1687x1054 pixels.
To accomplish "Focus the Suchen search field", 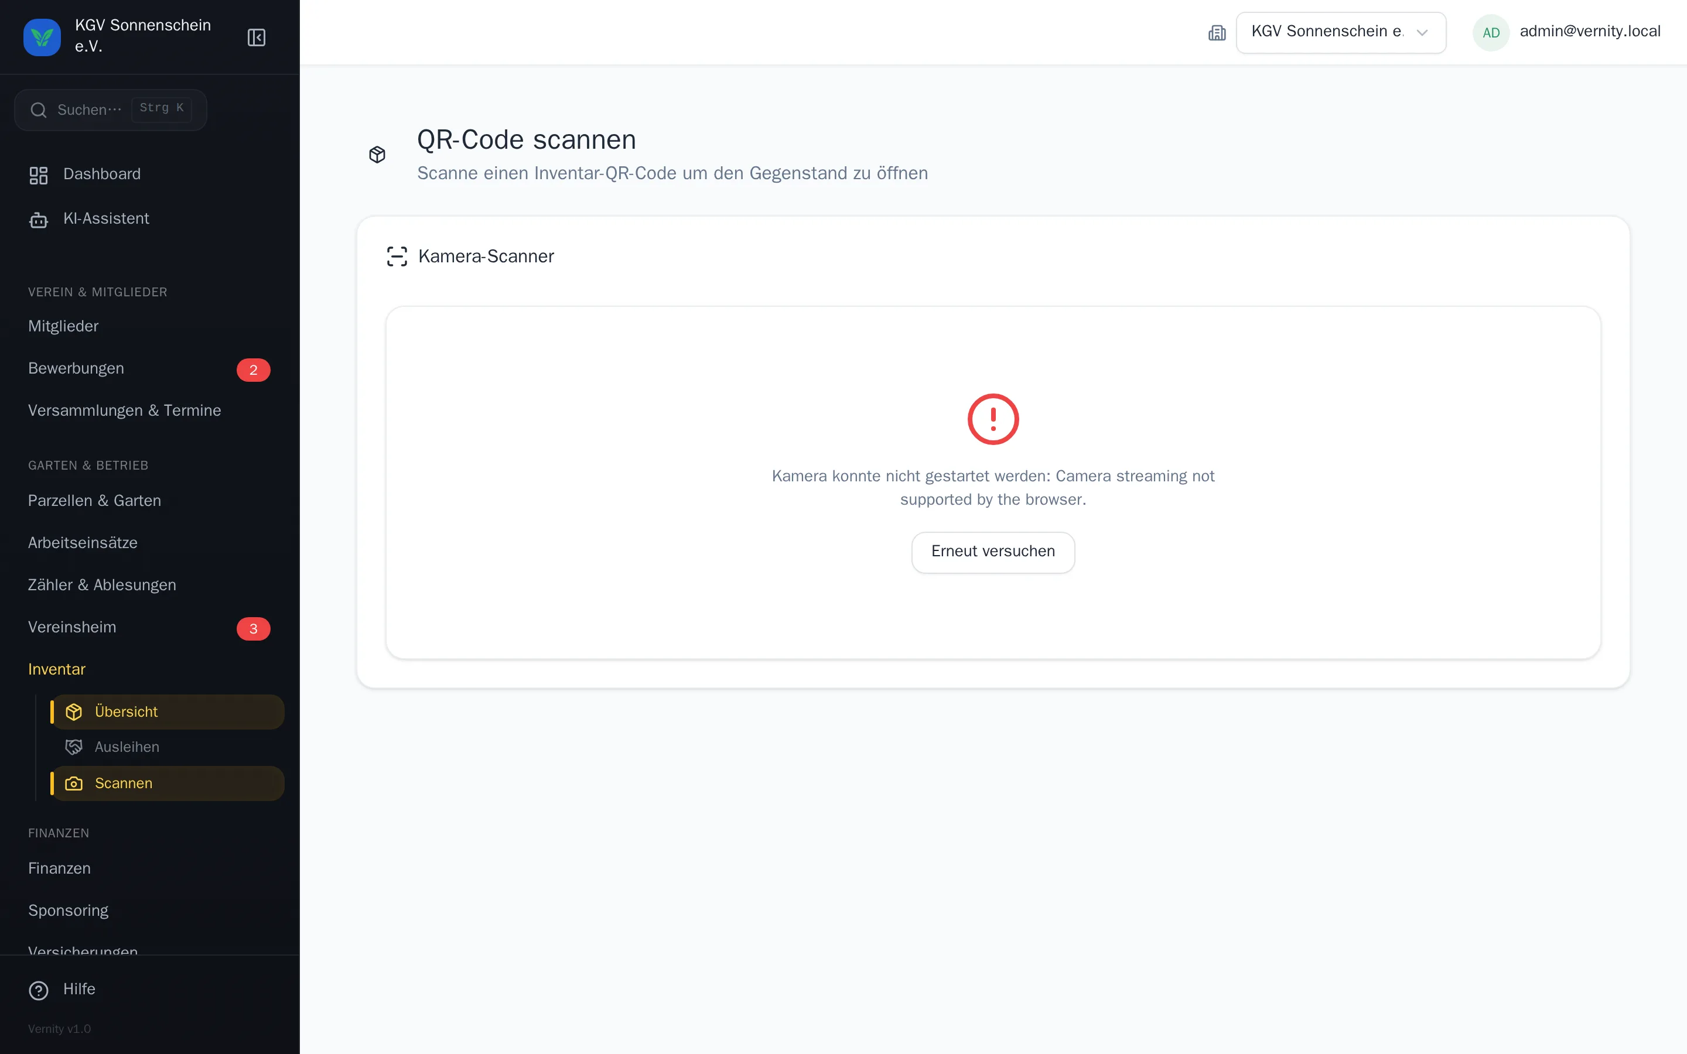I will point(110,110).
